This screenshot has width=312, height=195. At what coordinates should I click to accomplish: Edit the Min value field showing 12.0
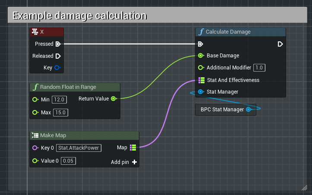(59, 100)
